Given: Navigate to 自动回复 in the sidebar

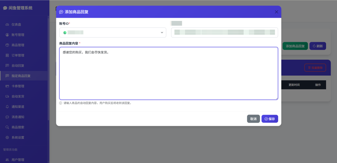Looking at the screenshot, I should [24, 66].
